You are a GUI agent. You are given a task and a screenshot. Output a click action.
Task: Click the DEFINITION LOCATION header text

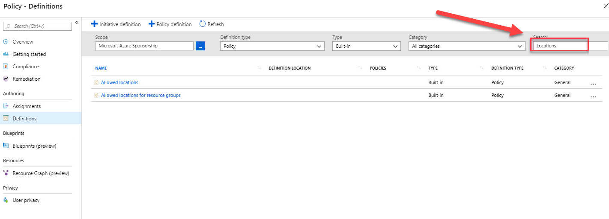coord(290,68)
